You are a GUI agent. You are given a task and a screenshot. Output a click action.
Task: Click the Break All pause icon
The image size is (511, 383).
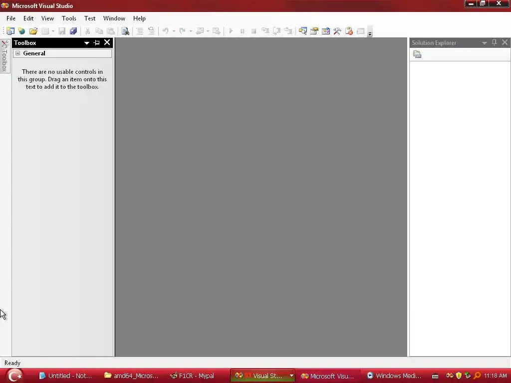click(x=242, y=31)
